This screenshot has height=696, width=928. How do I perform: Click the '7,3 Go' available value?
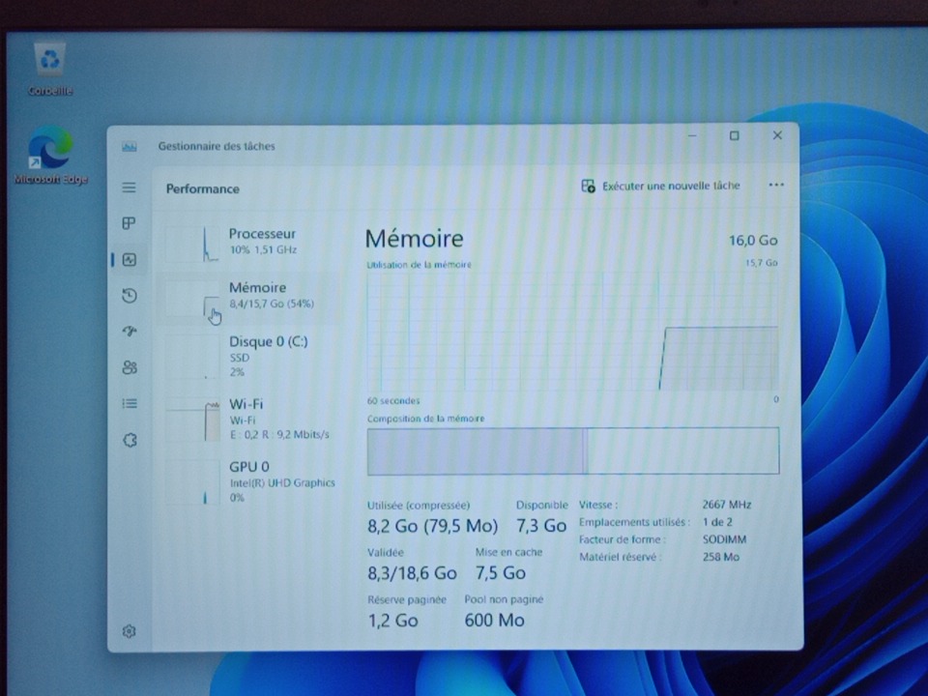tap(541, 526)
